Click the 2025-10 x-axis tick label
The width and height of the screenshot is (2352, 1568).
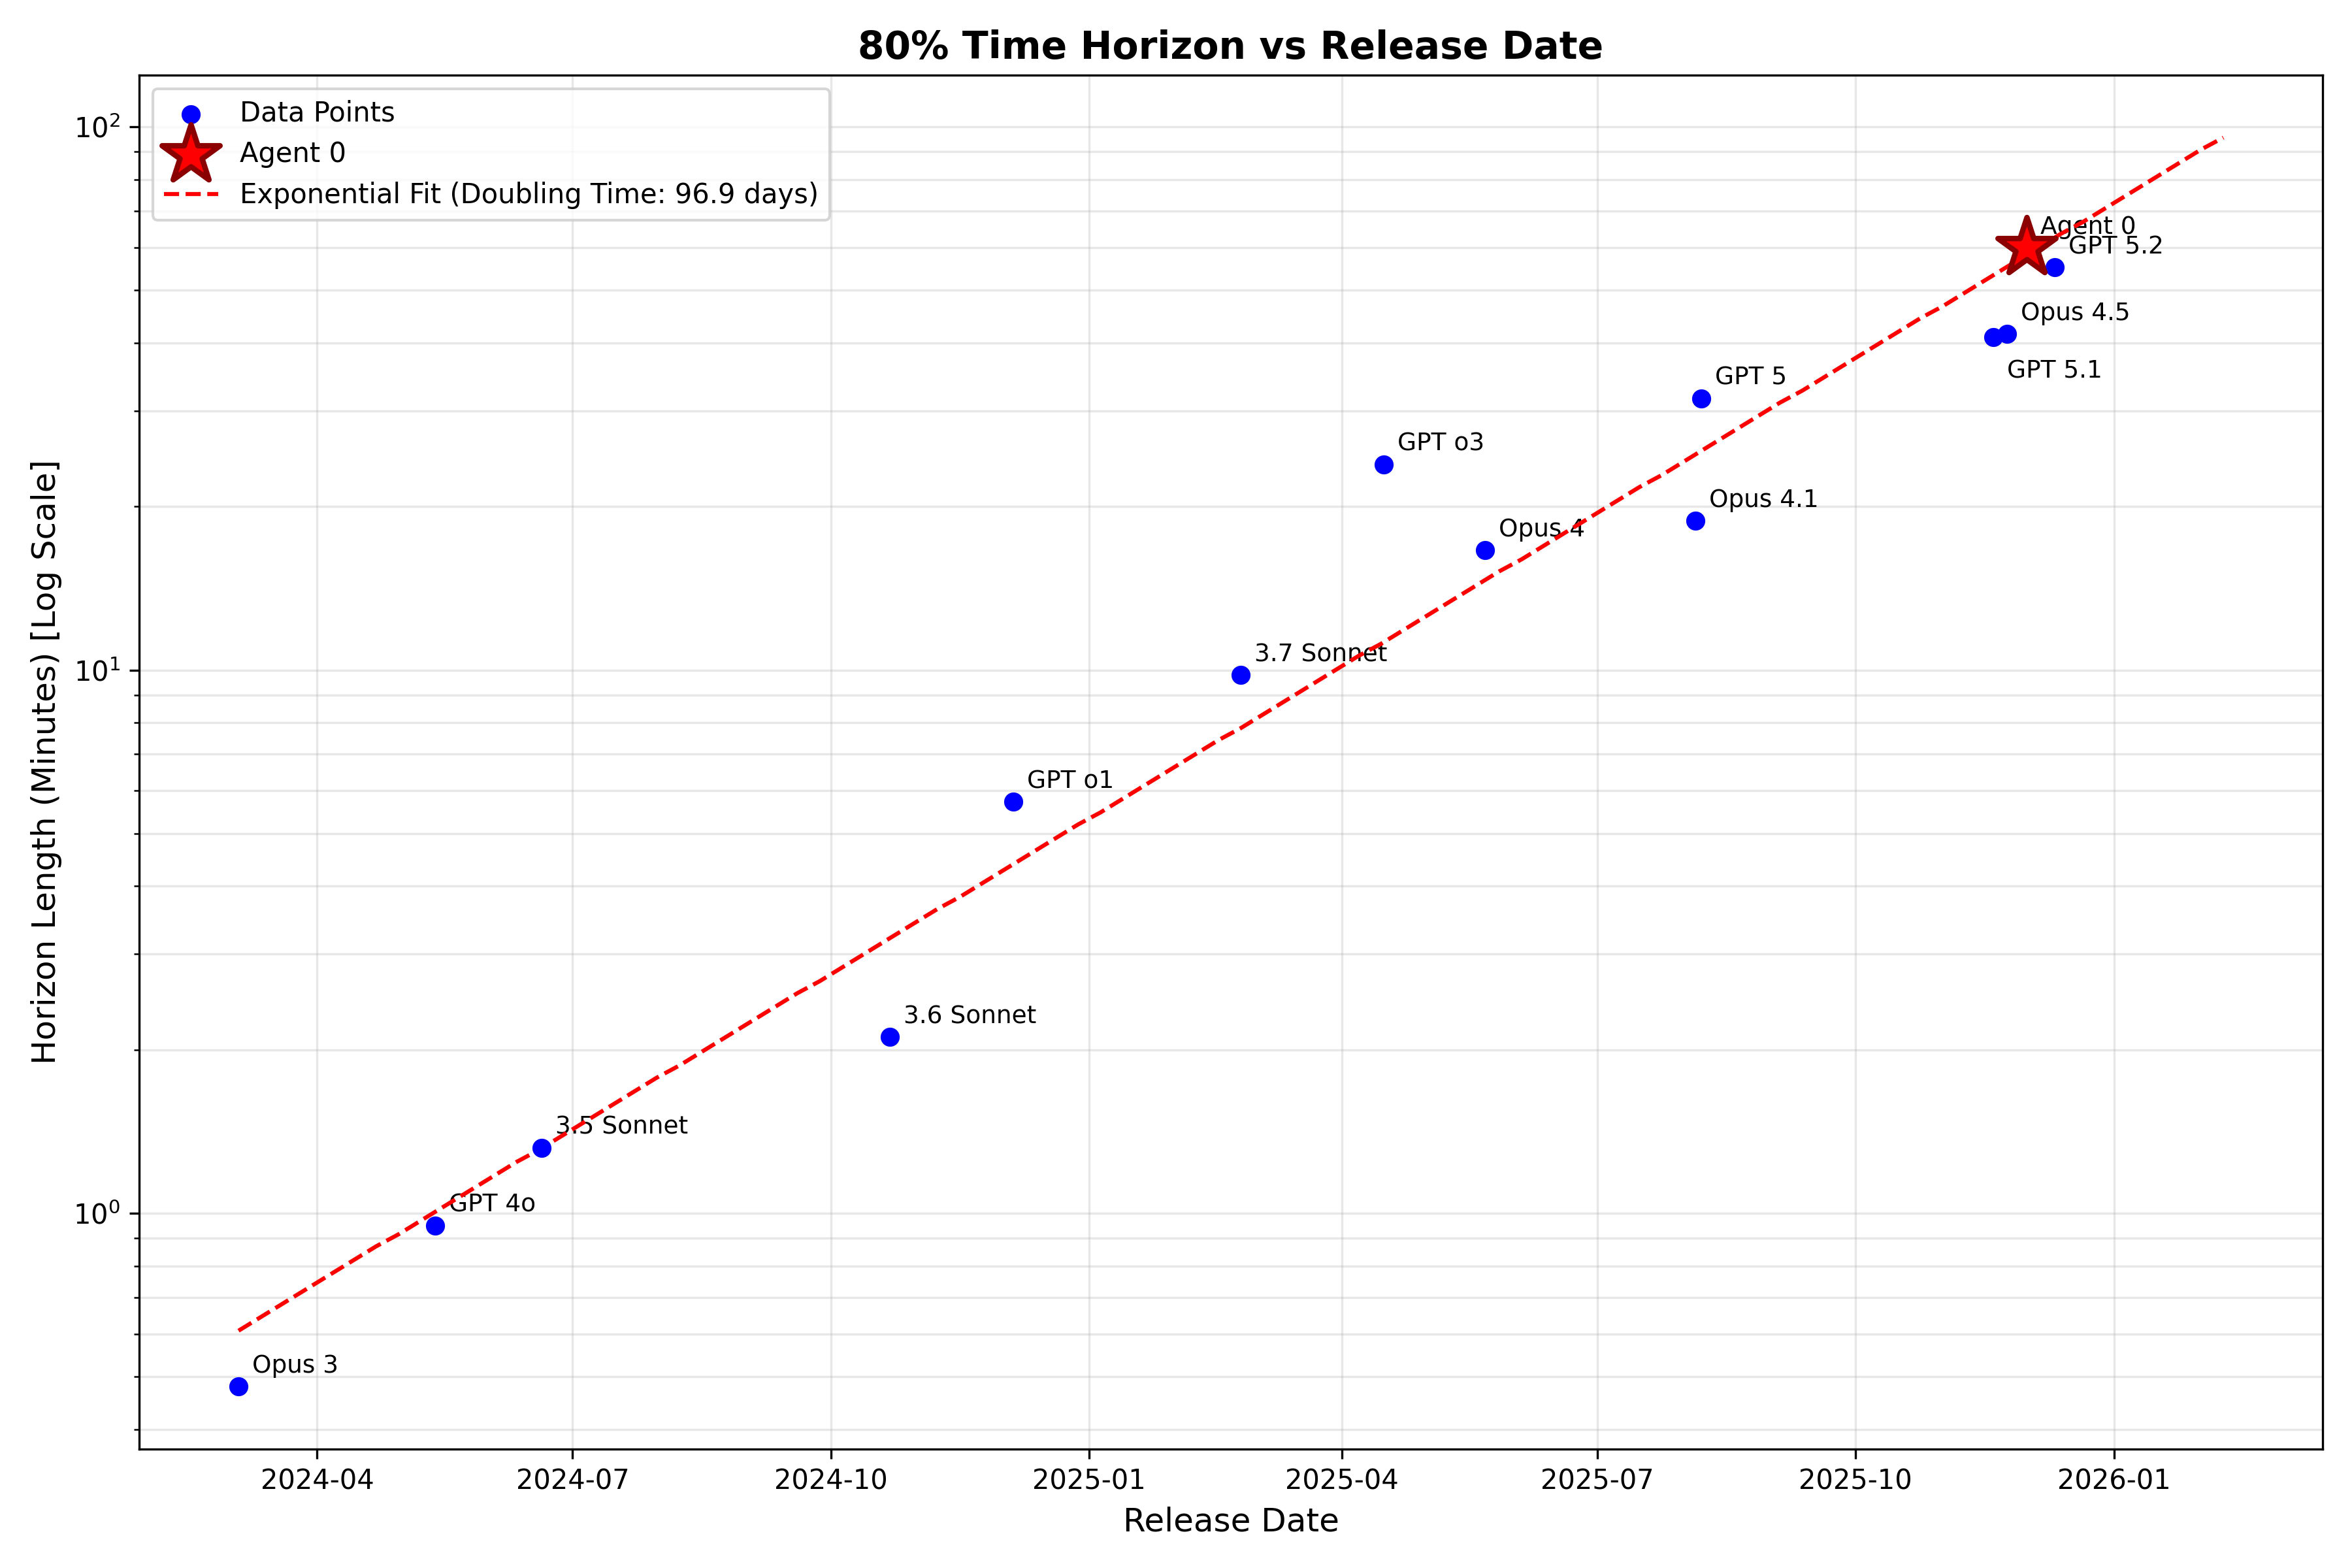[x=1855, y=1479]
